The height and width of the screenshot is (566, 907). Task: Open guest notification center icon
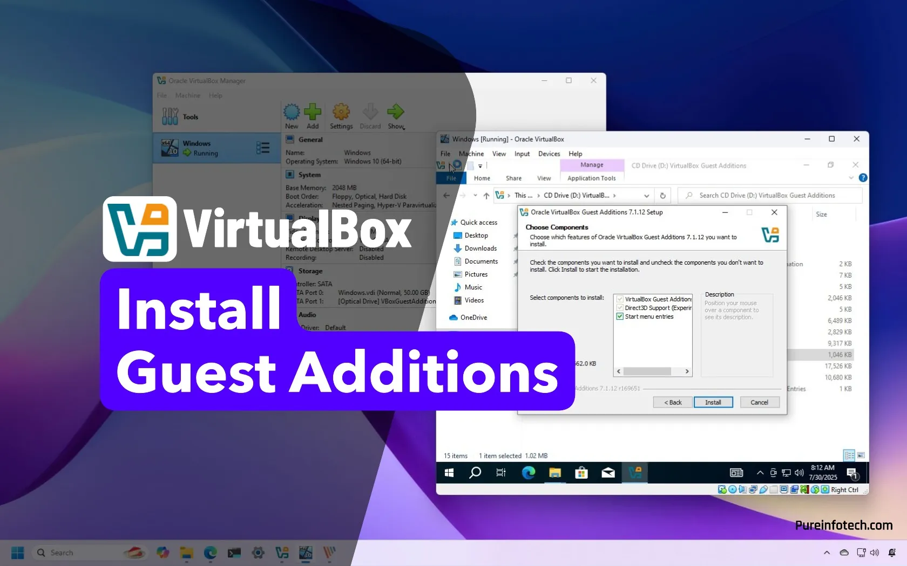point(852,473)
